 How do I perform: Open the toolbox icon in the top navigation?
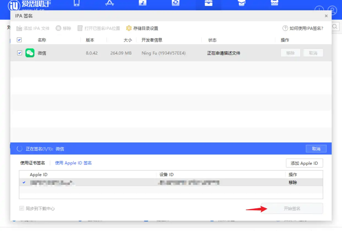[x=209, y=3]
